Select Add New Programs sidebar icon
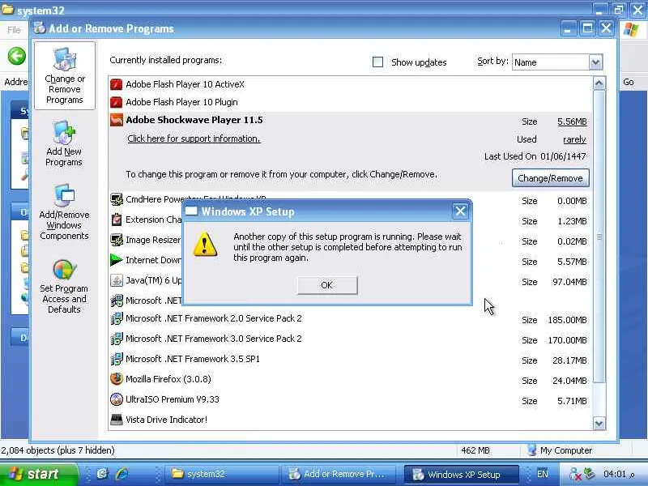 64,143
